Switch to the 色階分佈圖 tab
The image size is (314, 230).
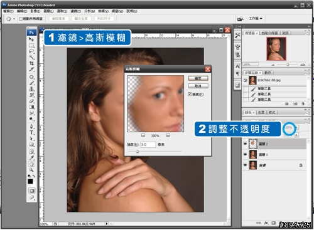click(269, 33)
